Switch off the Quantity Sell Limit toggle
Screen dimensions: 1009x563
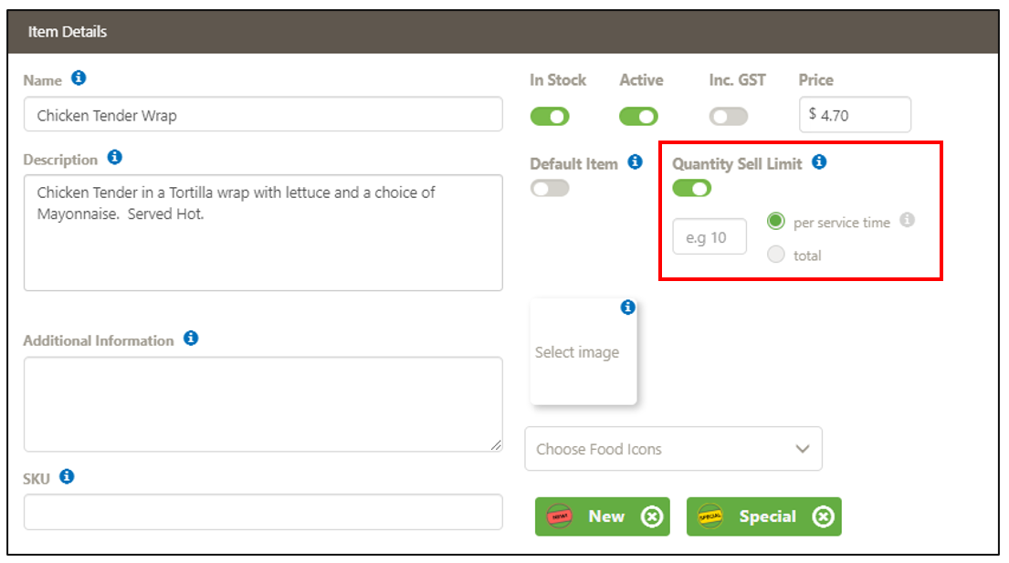pos(691,188)
